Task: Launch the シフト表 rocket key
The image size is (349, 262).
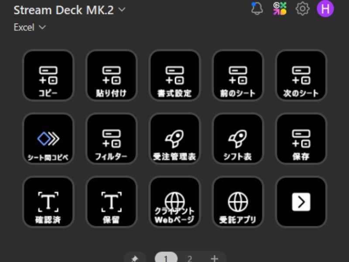Action: point(238,139)
